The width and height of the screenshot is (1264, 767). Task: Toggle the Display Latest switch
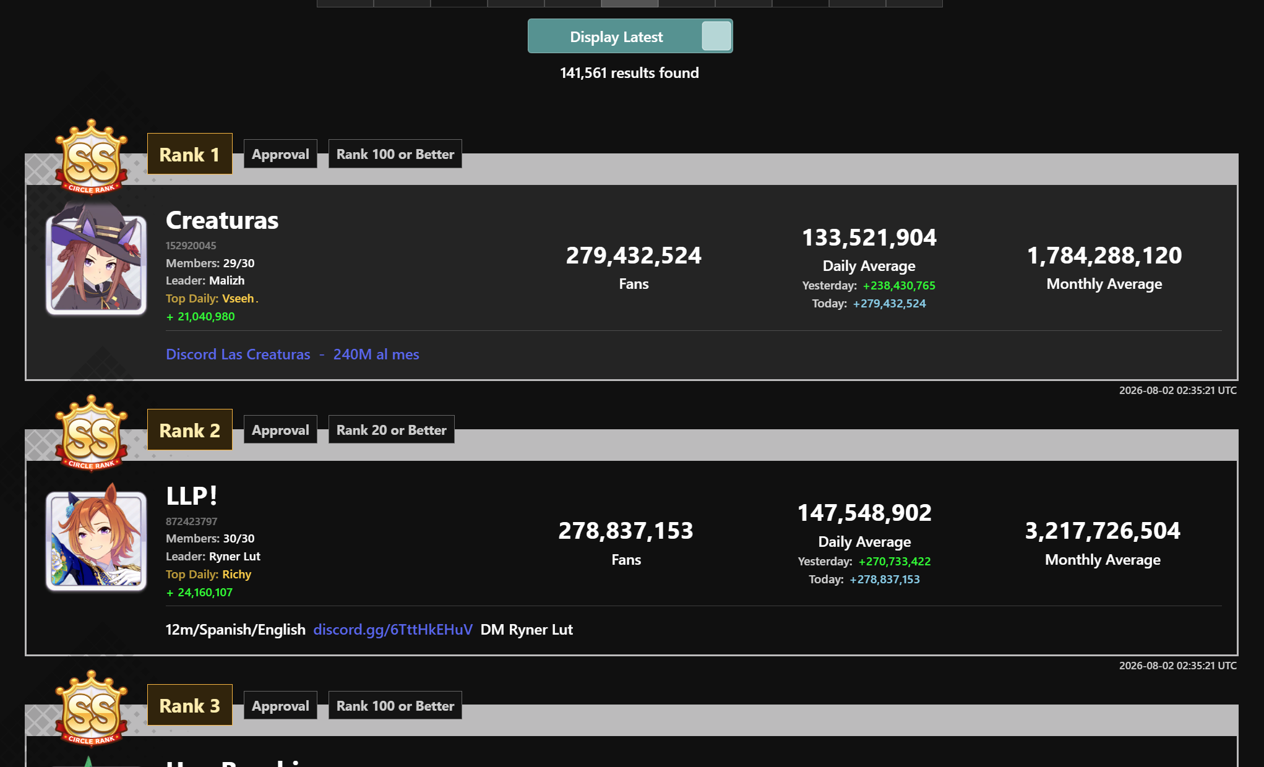pos(630,36)
